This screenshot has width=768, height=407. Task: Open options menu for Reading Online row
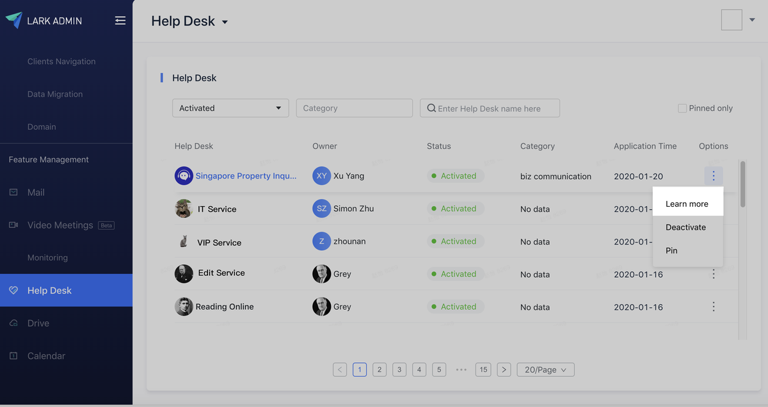coord(713,307)
